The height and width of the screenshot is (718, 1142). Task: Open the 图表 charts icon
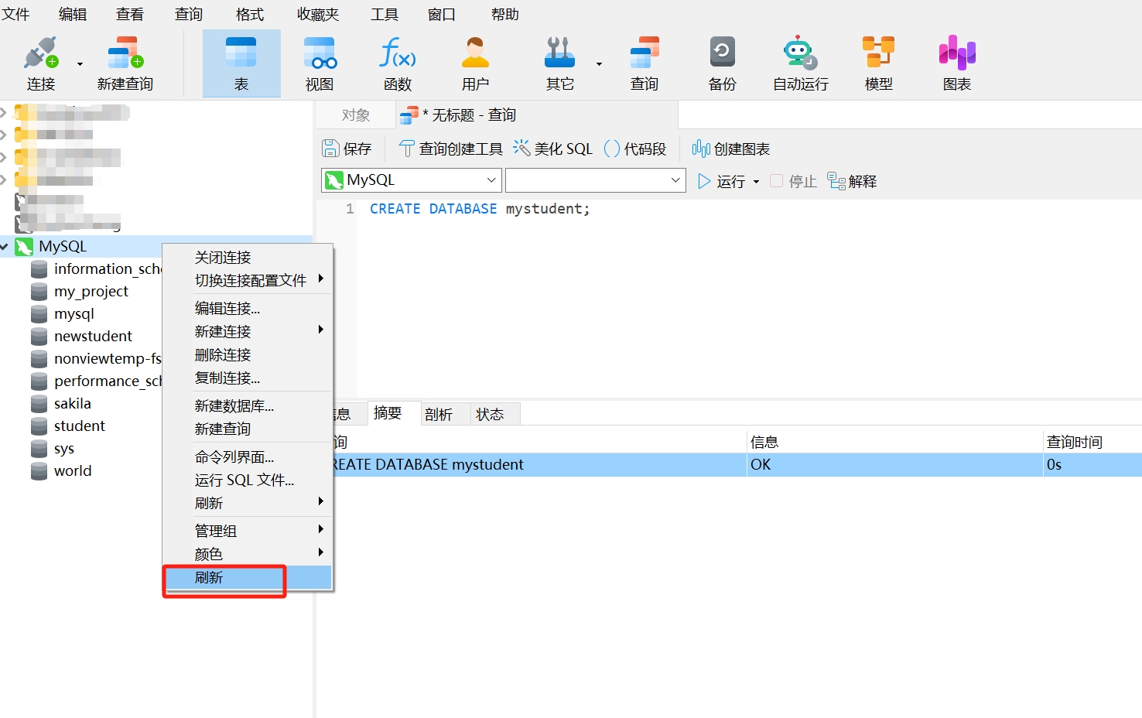(957, 63)
